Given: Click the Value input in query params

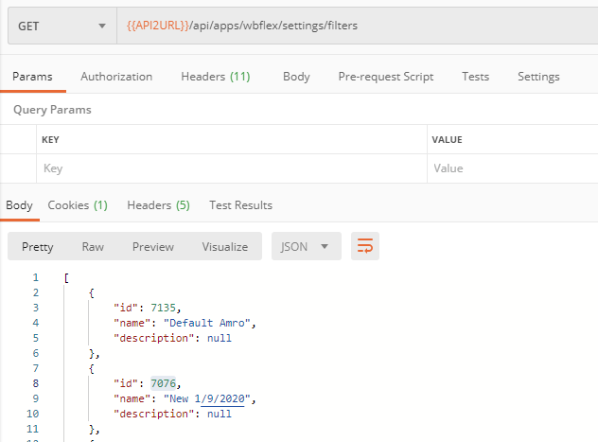Looking at the screenshot, I should tap(511, 168).
